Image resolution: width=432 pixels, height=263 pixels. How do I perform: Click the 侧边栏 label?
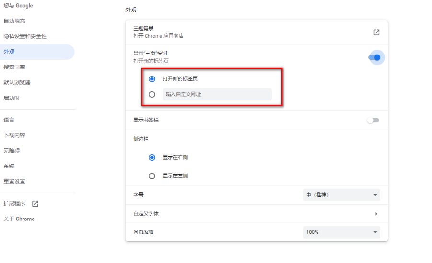tap(141, 139)
